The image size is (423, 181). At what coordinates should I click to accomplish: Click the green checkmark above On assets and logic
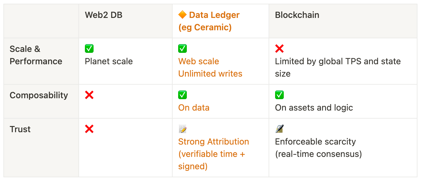point(279,95)
